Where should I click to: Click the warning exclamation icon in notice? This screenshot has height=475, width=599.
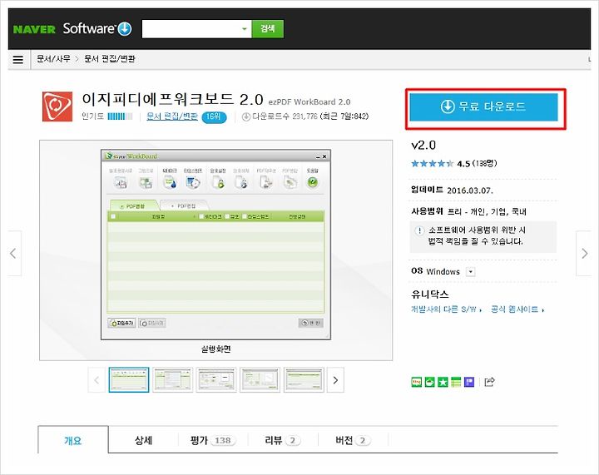pyautogui.click(x=419, y=230)
